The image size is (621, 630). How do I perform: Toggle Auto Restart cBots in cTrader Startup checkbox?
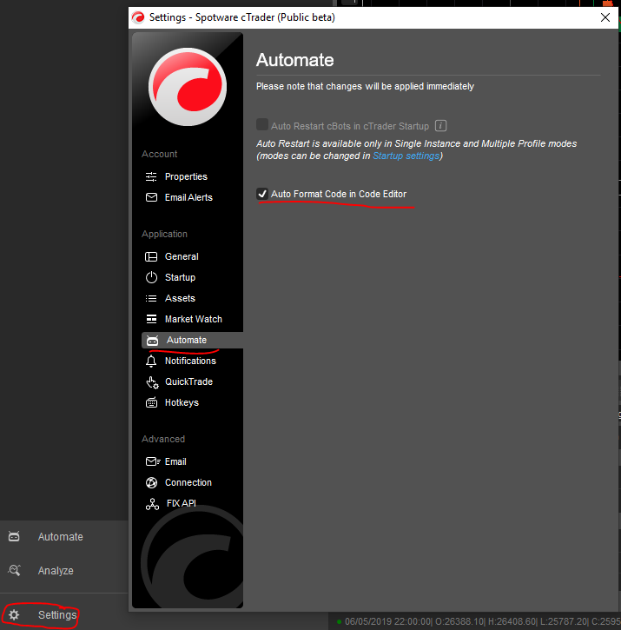click(262, 124)
